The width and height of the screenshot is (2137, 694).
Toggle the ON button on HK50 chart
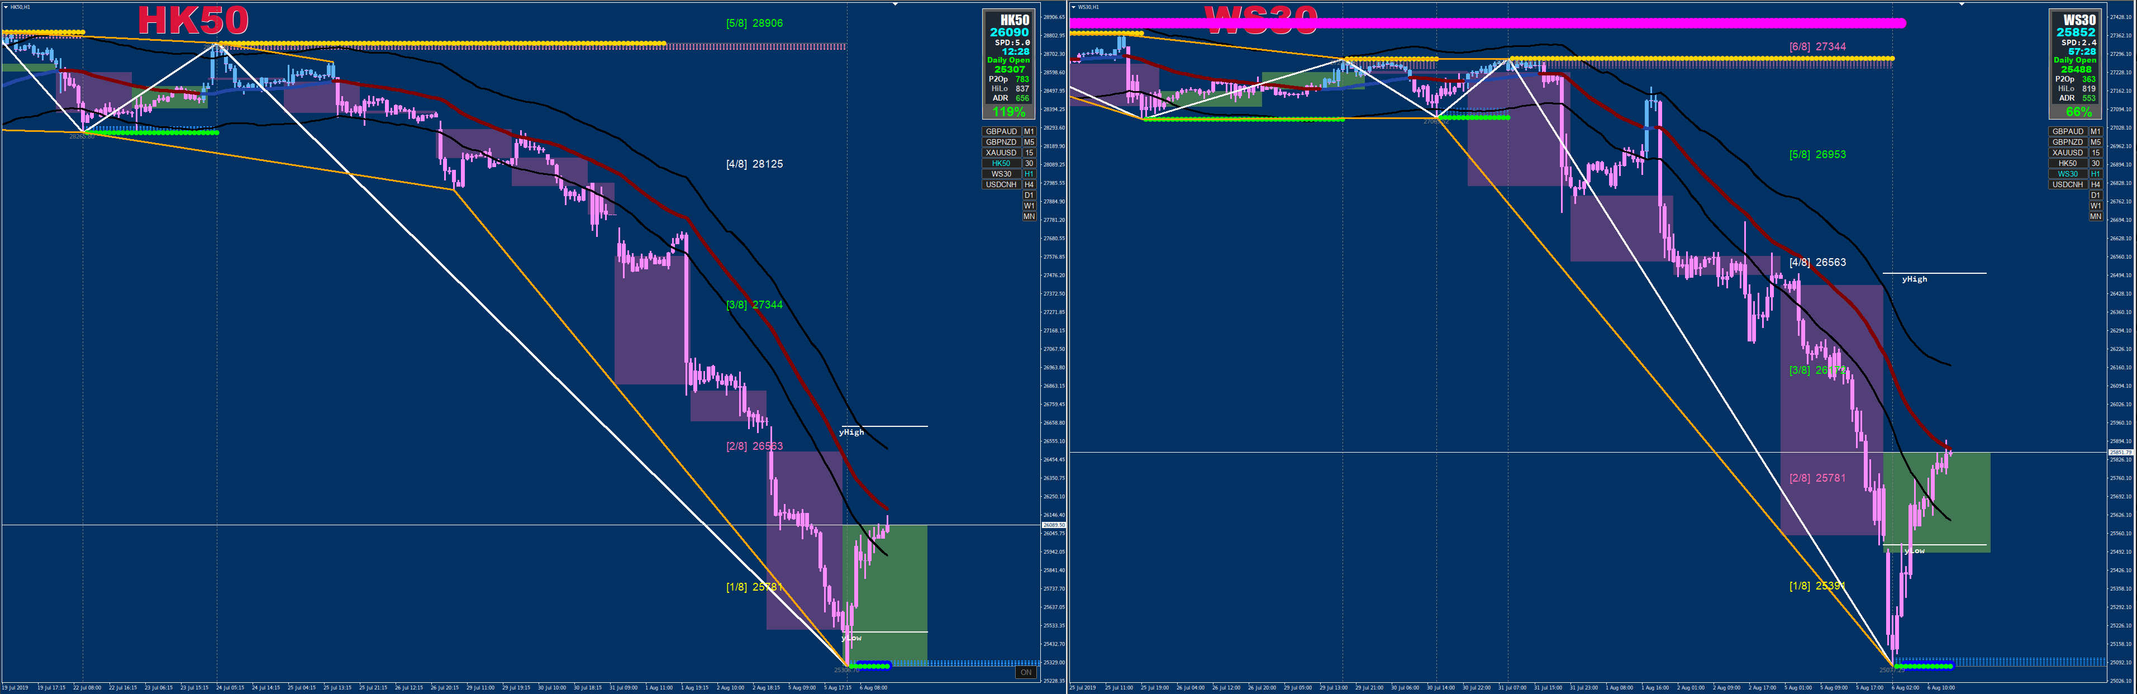[1025, 672]
